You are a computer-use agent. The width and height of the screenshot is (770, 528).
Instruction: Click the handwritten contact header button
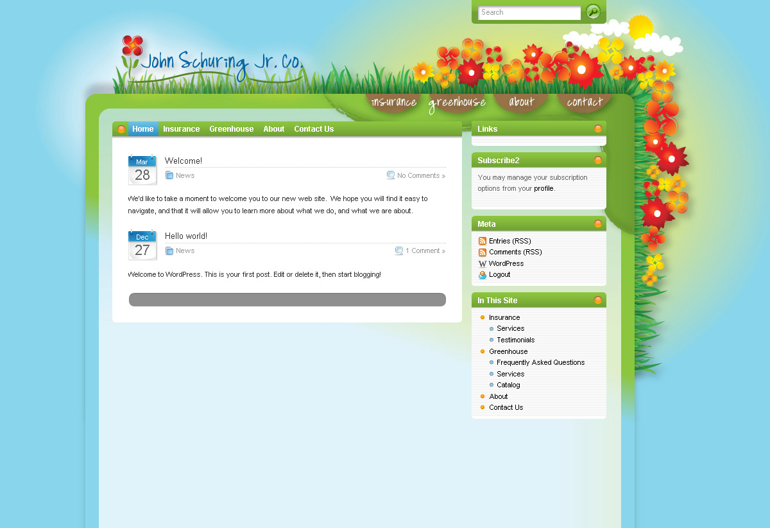coord(585,102)
